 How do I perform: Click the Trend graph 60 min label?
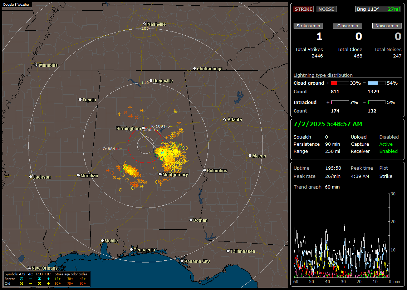tap(317, 187)
